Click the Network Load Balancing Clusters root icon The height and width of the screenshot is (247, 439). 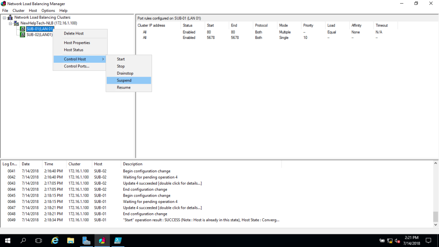coord(10,17)
